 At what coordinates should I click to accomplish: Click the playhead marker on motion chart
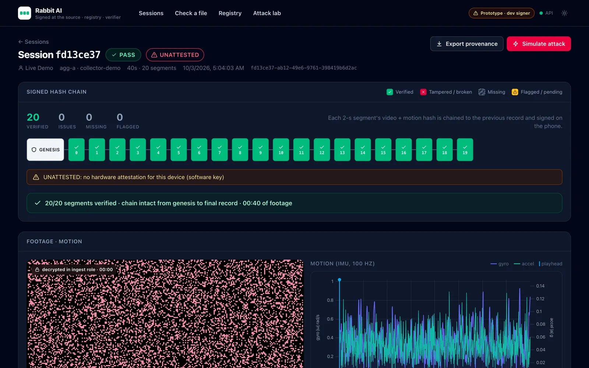(339, 280)
